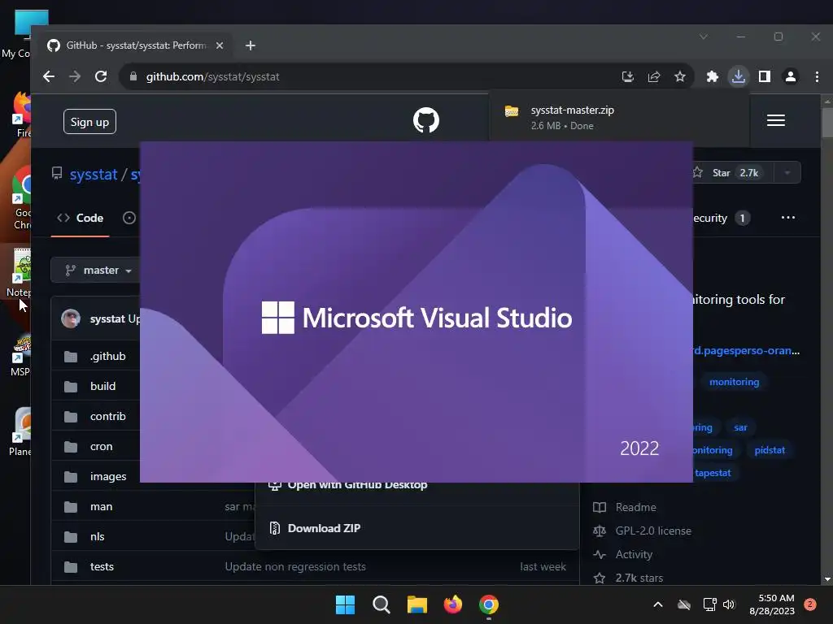
Task: Click the 2.7k stars link
Action: (639, 578)
